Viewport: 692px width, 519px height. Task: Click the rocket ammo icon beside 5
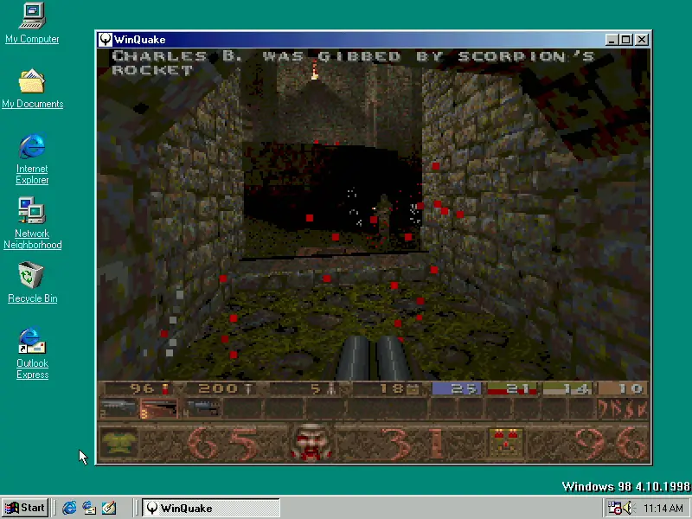[331, 388]
